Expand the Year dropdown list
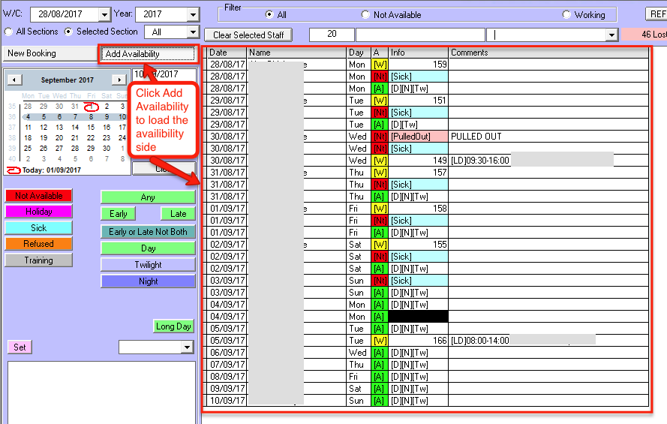667x424 pixels. point(193,15)
